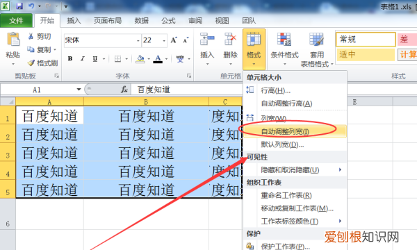Open 工作表标签颜色 Tab Color submenu
Screen dimensions: 417x250
295,221
